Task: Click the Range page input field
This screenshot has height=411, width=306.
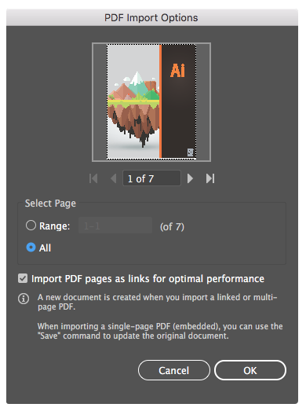Action: coord(115,226)
